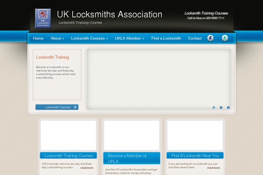Click the image above Become a Member
The image size is (263, 175).
click(131, 135)
